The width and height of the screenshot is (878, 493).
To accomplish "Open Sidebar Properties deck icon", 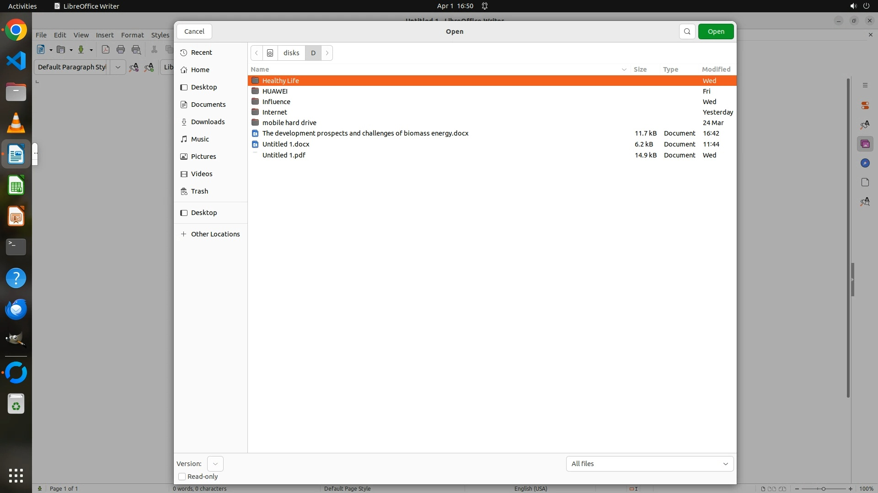I will pos(865,105).
